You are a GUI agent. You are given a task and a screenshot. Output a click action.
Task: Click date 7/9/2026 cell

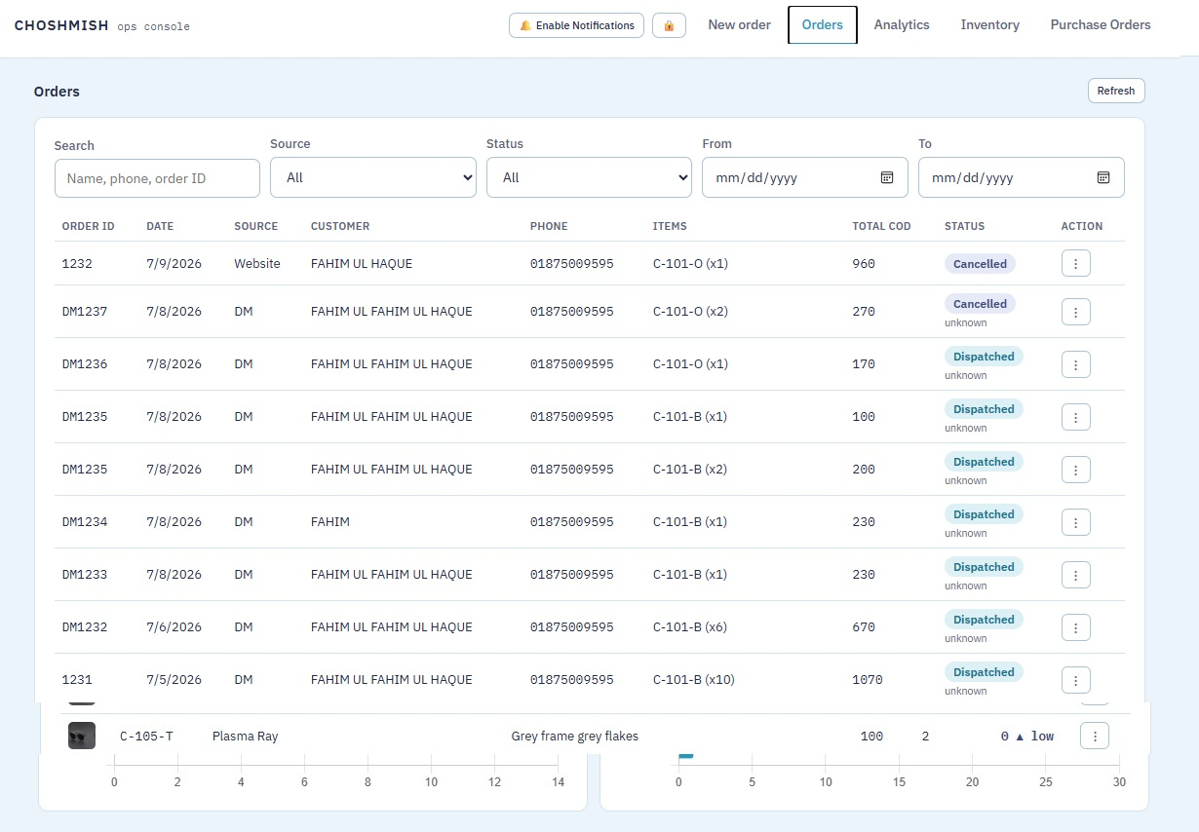click(174, 263)
